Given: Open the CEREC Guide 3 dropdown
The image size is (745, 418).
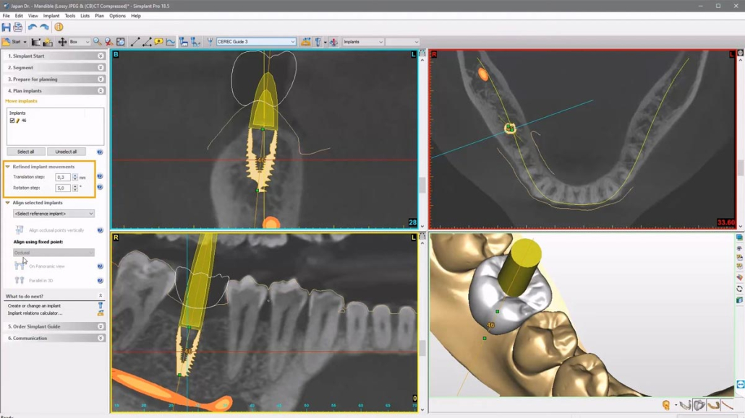Looking at the screenshot, I should tap(256, 42).
